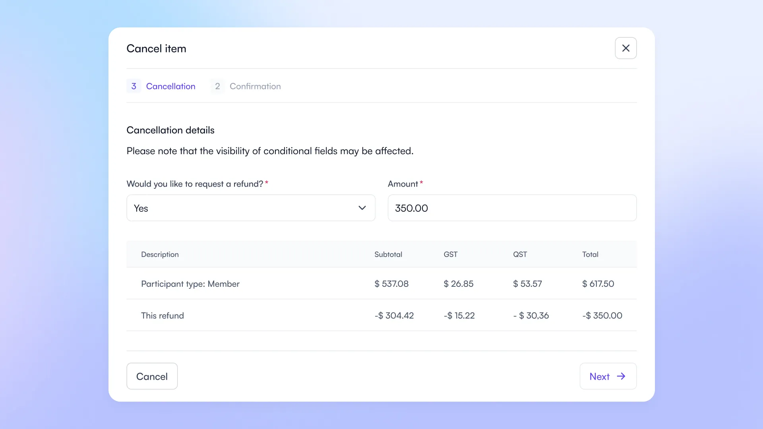Click QST value $ 53.57
763x429 pixels.
527,284
